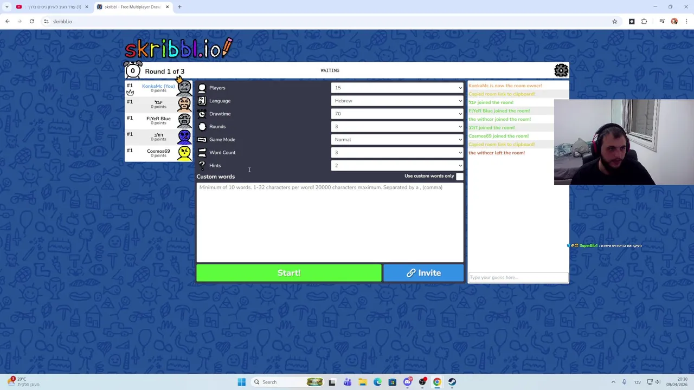Click the skribbl.io address bar
This screenshot has height=390, width=694.
325,22
